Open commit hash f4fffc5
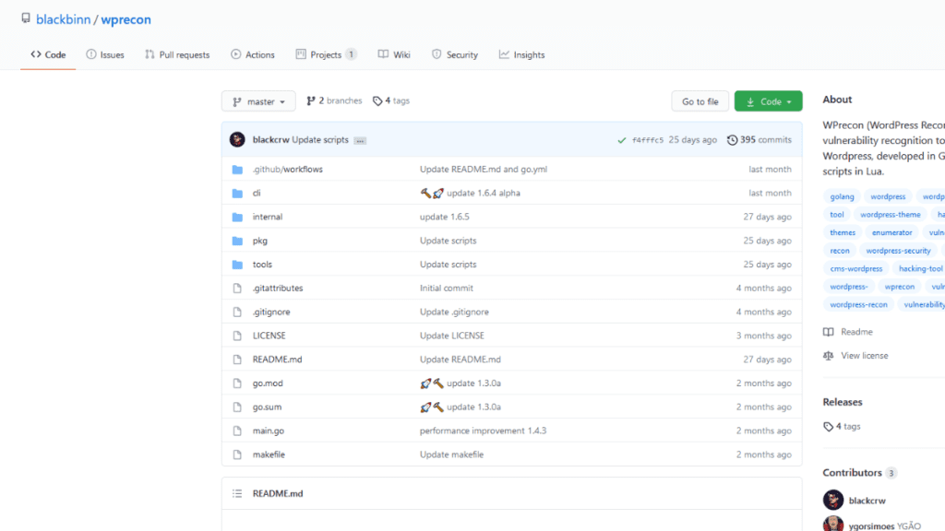 pos(647,140)
